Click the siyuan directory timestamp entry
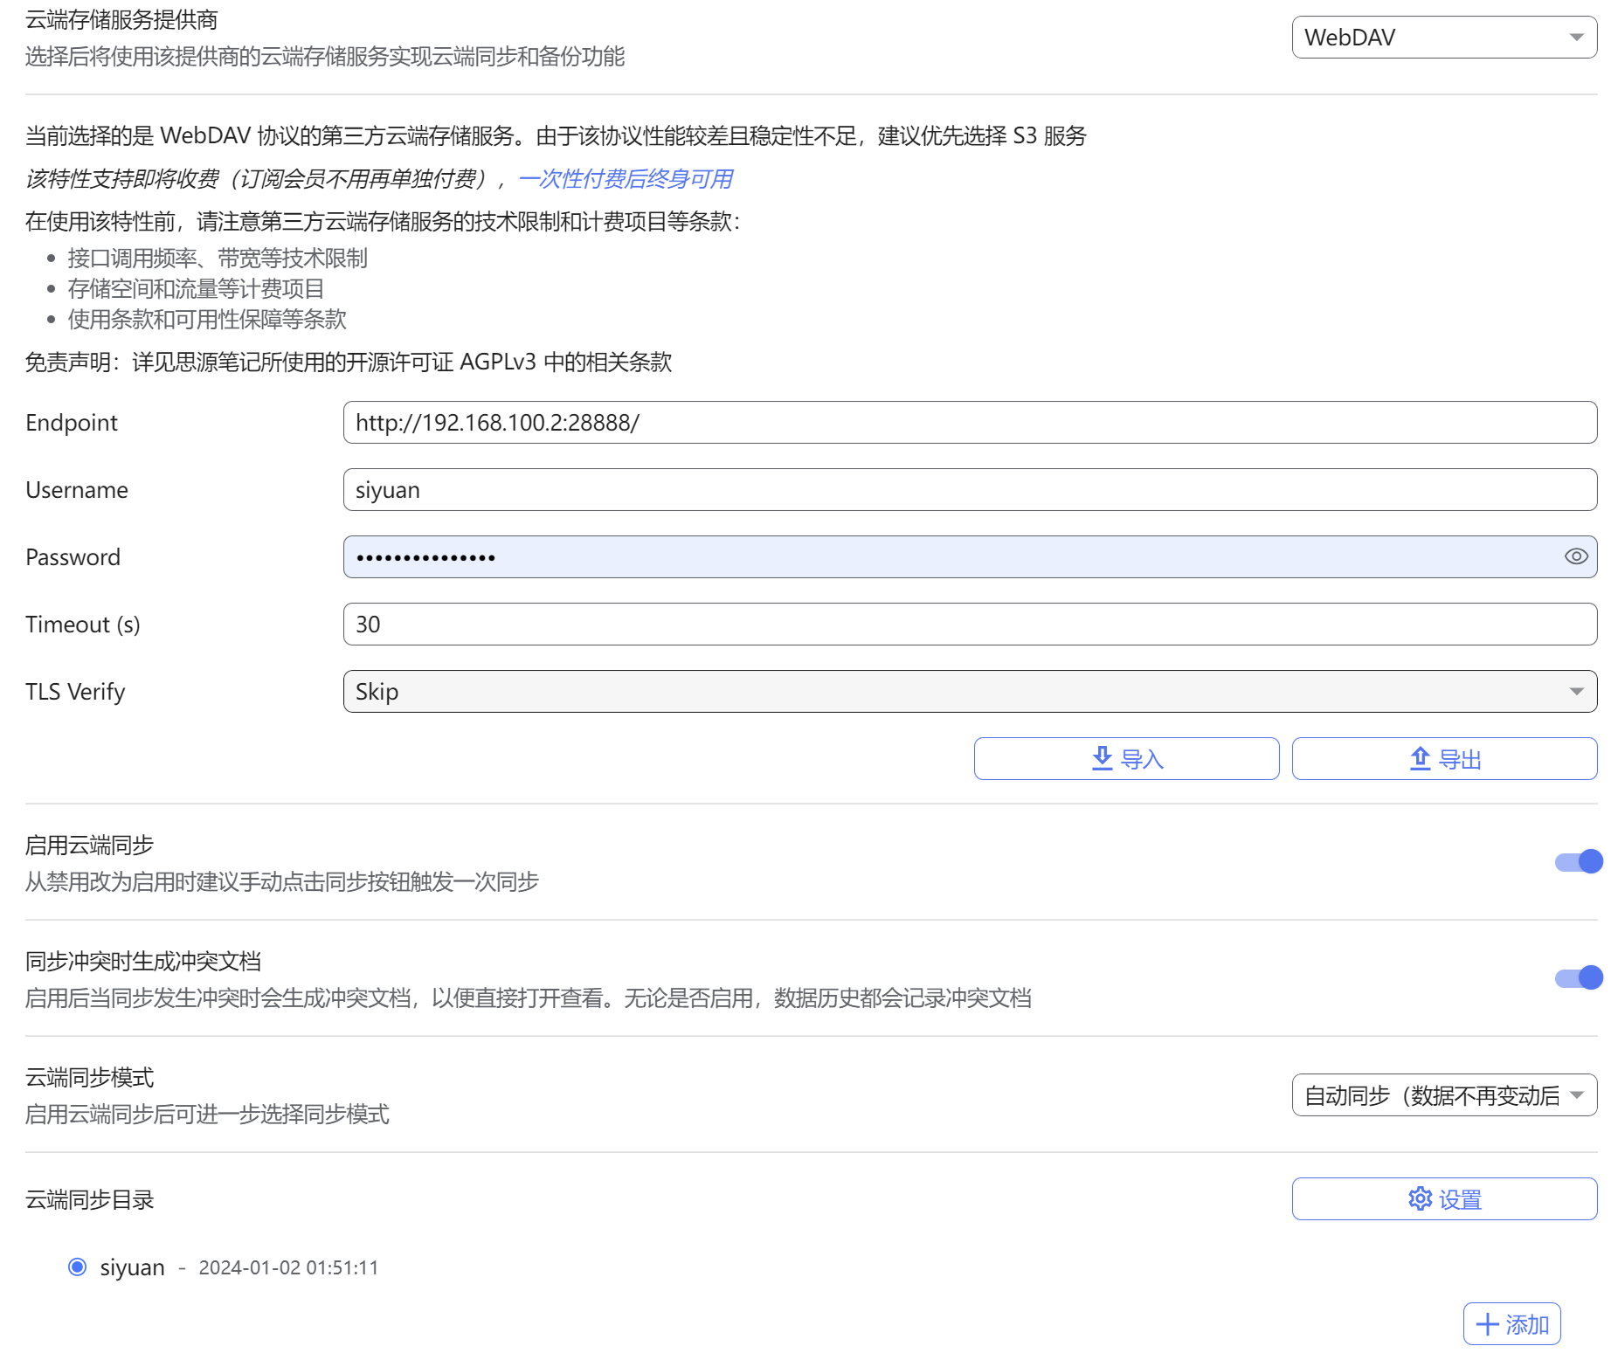This screenshot has height=1353, width=1611. click(288, 1267)
